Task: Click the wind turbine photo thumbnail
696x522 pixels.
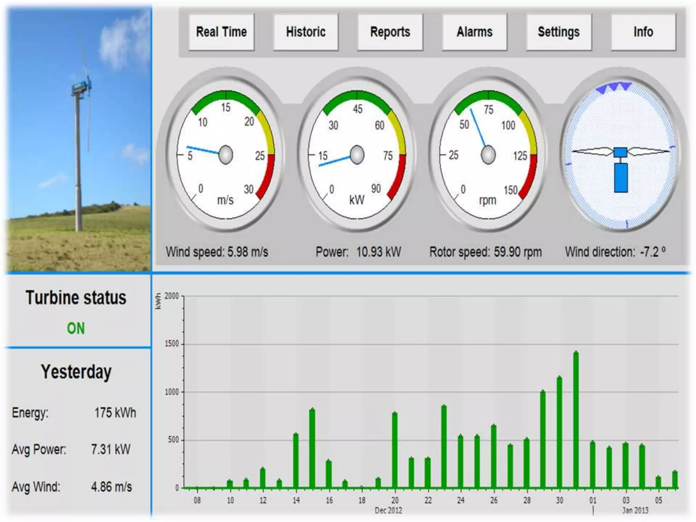Action: pyautogui.click(x=79, y=139)
